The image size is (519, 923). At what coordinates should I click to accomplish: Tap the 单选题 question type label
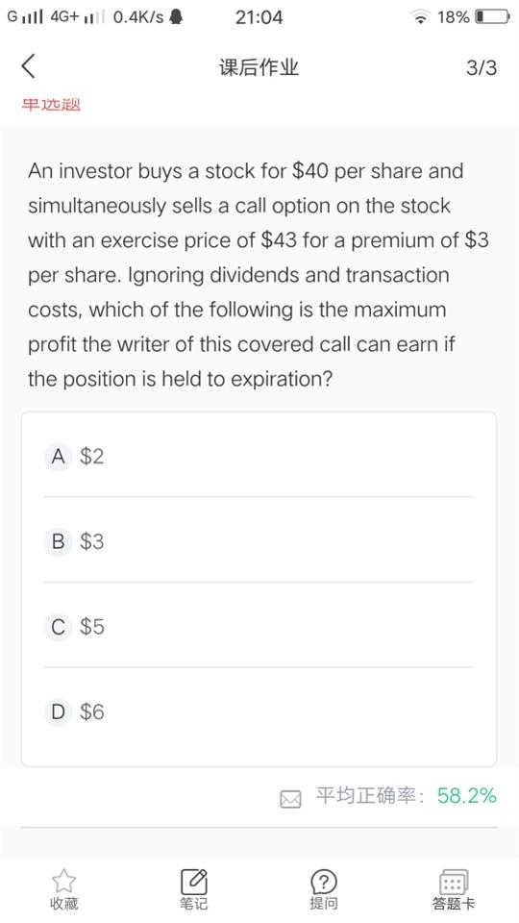51,105
